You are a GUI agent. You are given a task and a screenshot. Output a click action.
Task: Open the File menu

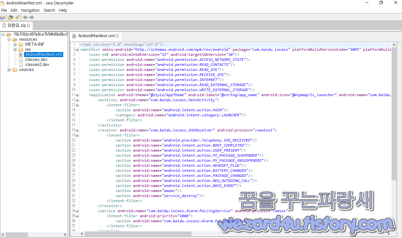(x=4, y=10)
